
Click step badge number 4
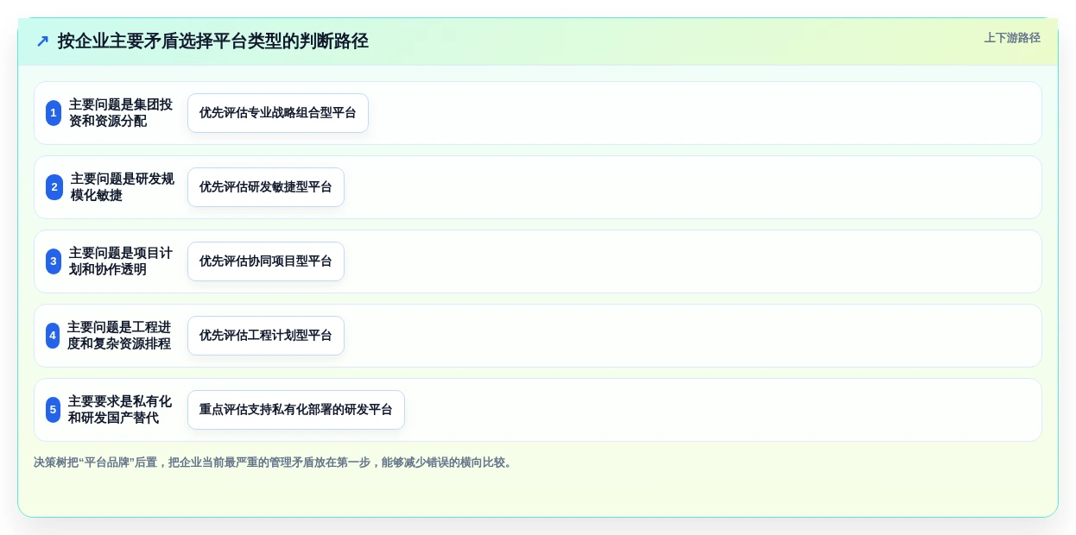53,336
